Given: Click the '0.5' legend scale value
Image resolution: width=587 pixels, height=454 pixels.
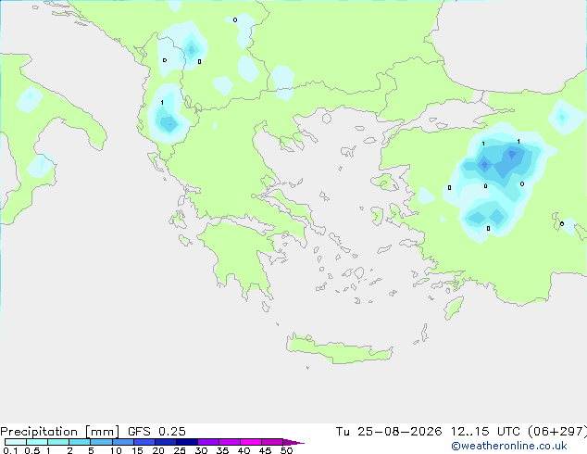Looking at the screenshot, I should click(32, 450).
